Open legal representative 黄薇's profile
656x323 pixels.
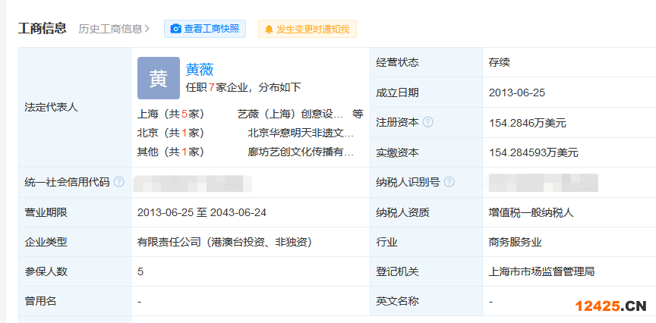click(x=200, y=68)
